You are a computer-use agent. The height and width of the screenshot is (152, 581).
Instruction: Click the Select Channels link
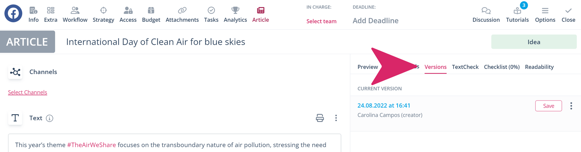click(28, 92)
